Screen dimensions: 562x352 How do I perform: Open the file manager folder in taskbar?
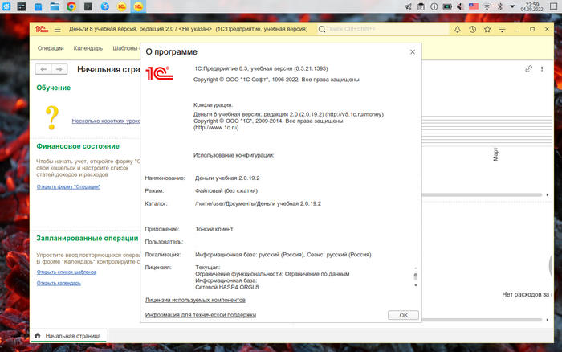point(55,6)
